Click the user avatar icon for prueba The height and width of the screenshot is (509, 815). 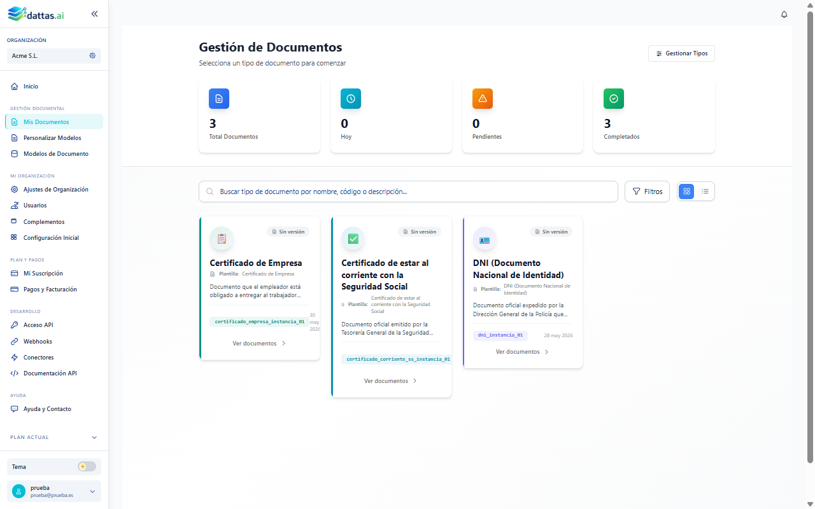(x=19, y=491)
